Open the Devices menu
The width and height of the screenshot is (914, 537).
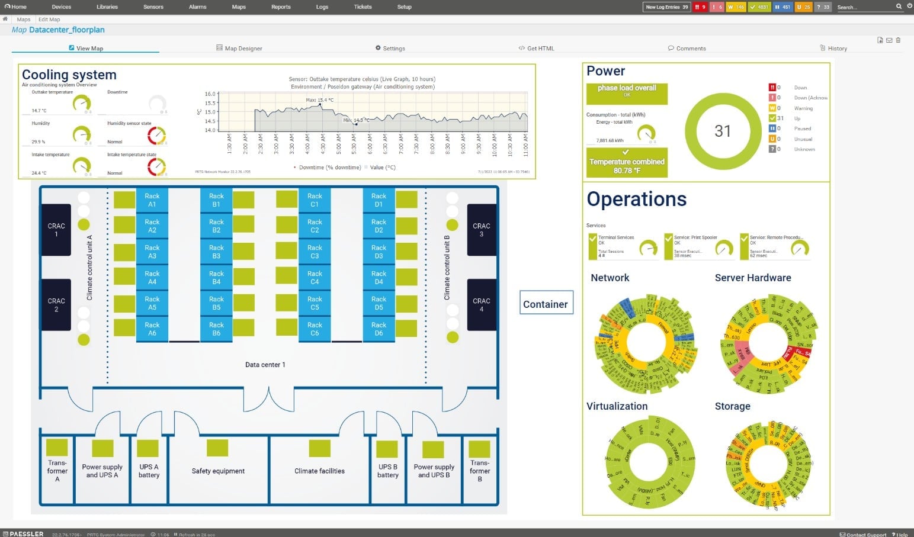62,7
